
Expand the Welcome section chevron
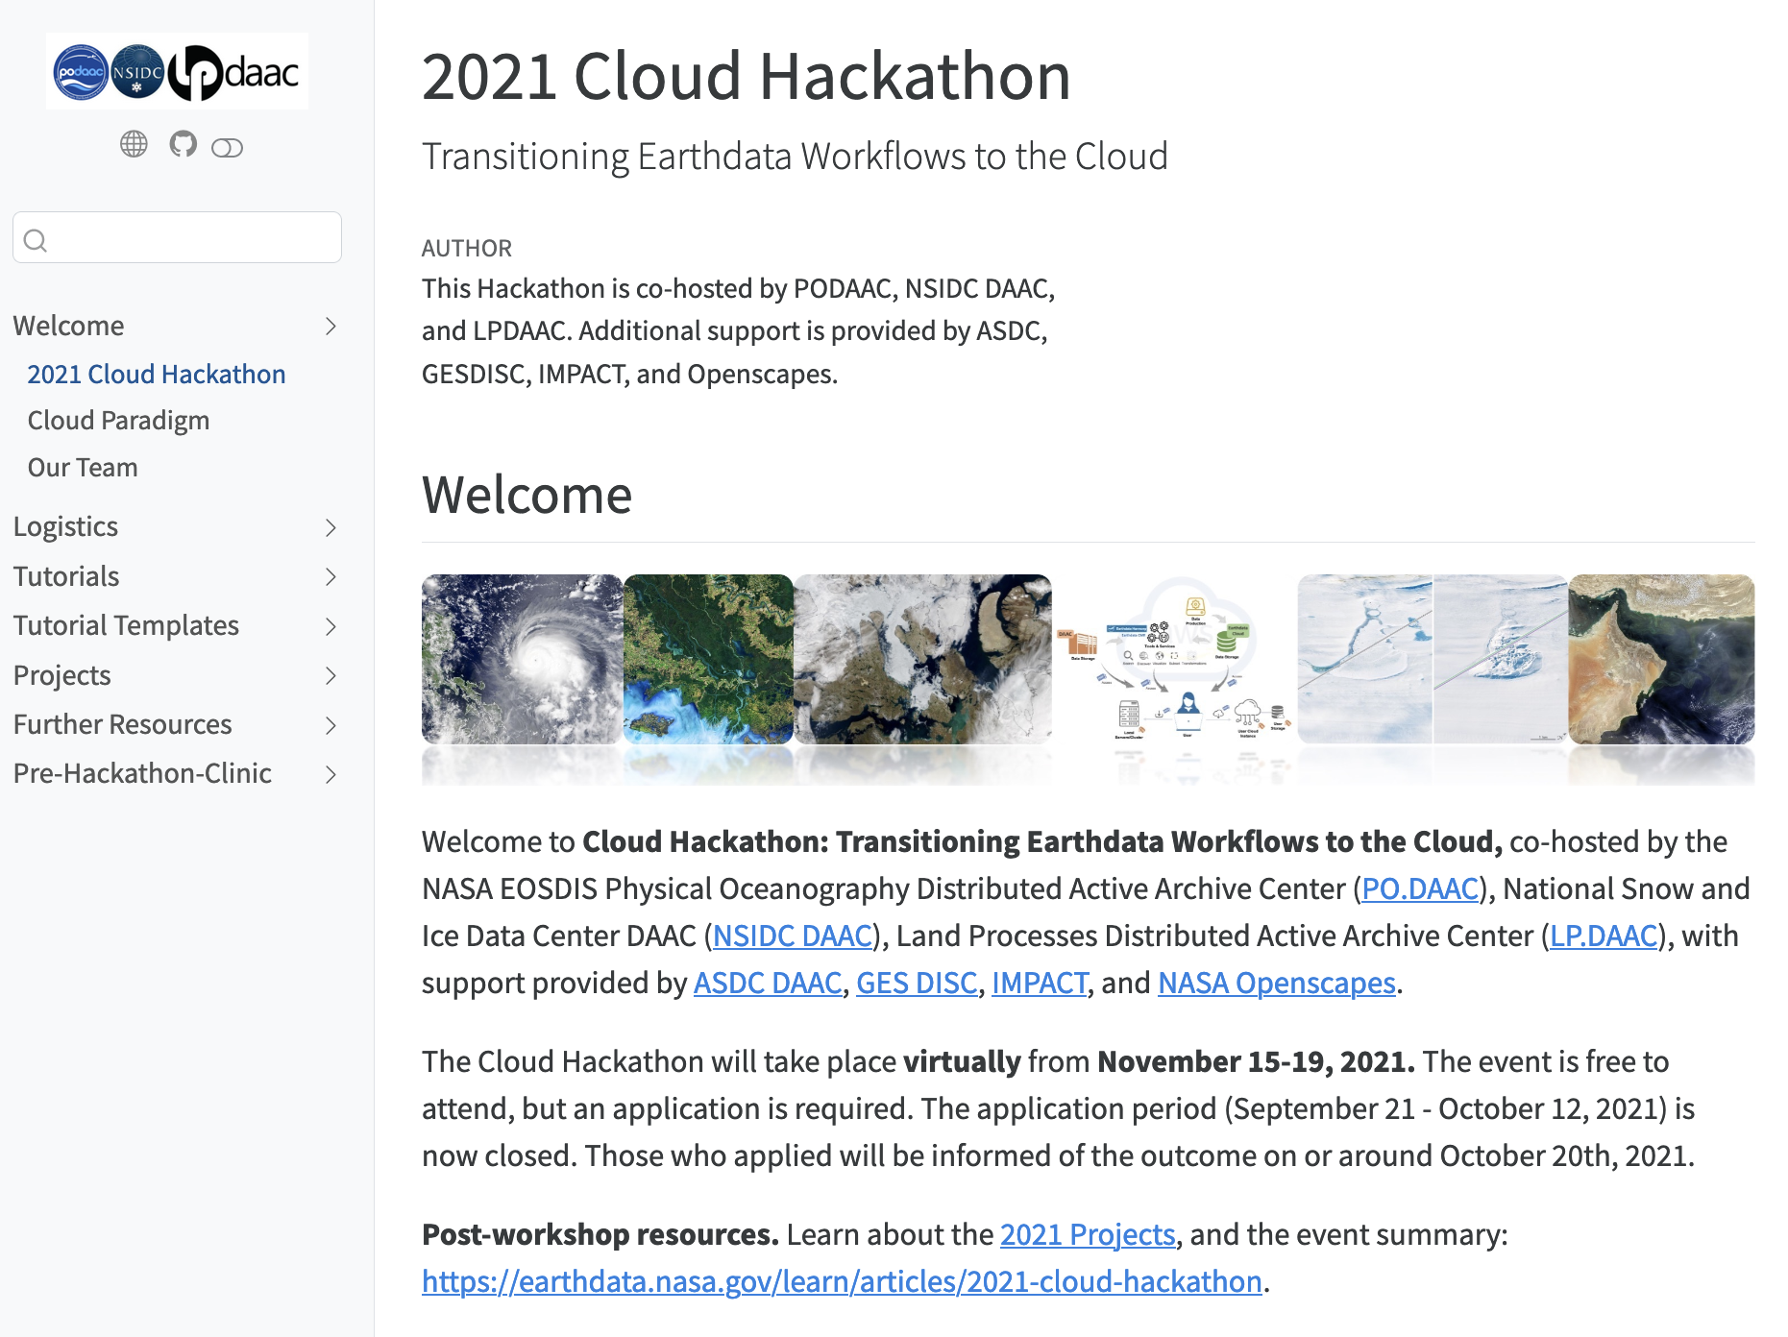(x=331, y=327)
